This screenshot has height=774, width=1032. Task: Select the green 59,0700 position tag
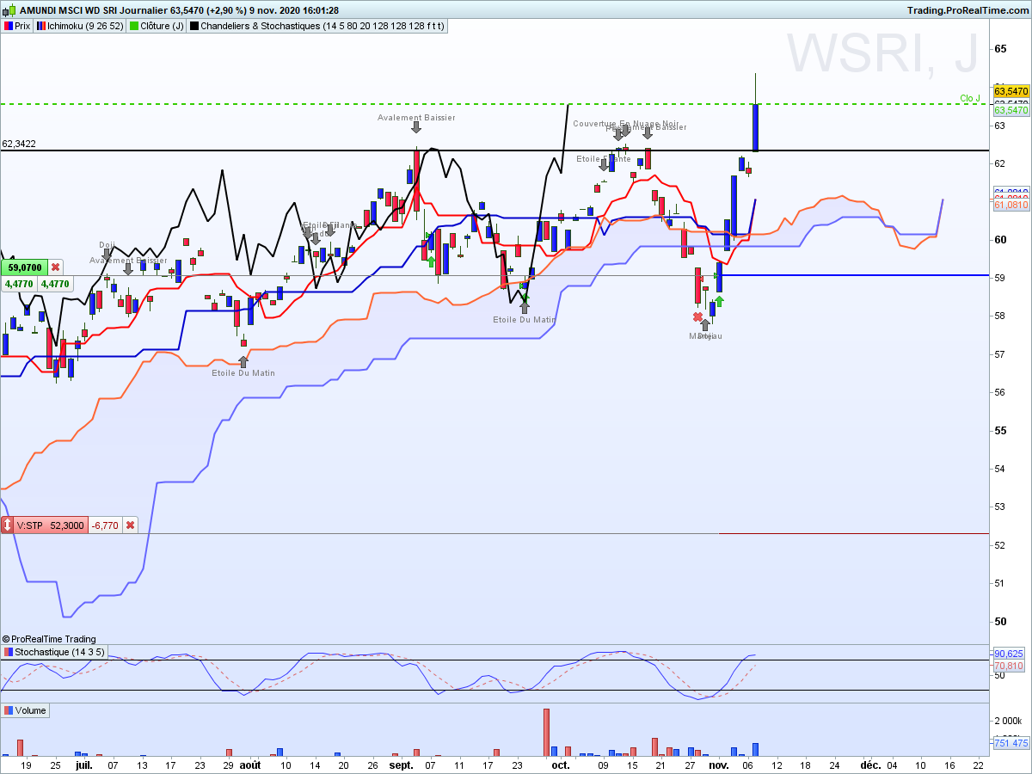point(25,267)
